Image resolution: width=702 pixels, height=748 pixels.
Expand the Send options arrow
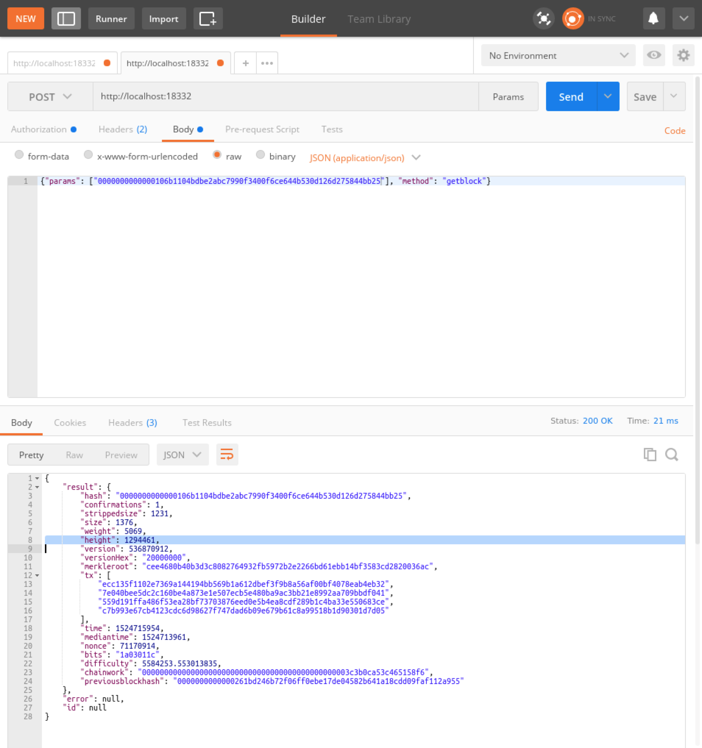(608, 96)
